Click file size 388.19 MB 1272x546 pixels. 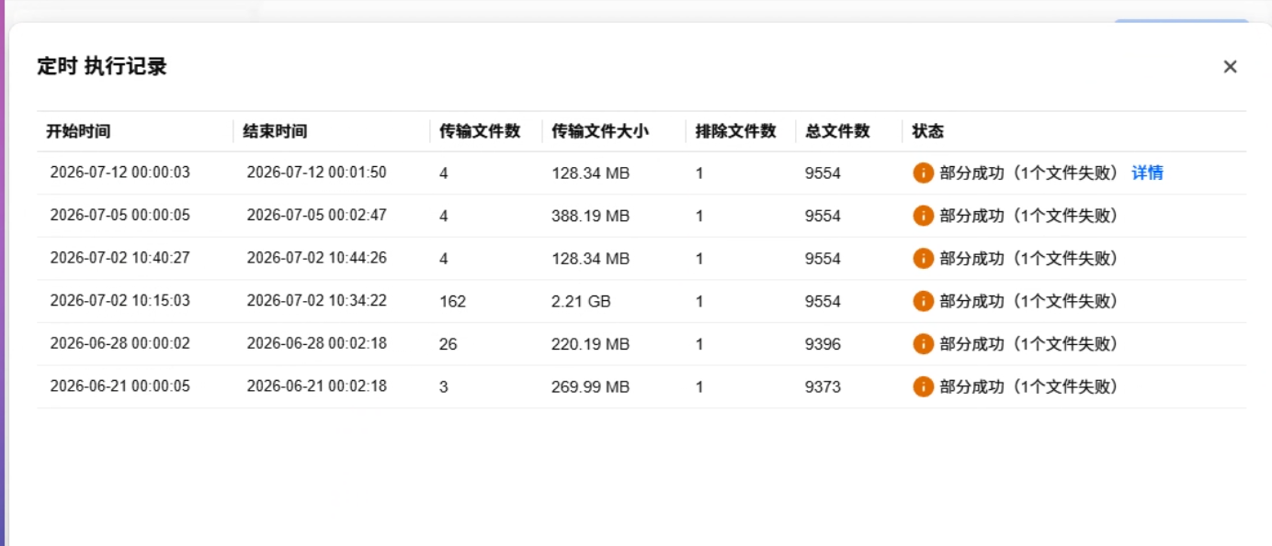pyautogui.click(x=591, y=216)
